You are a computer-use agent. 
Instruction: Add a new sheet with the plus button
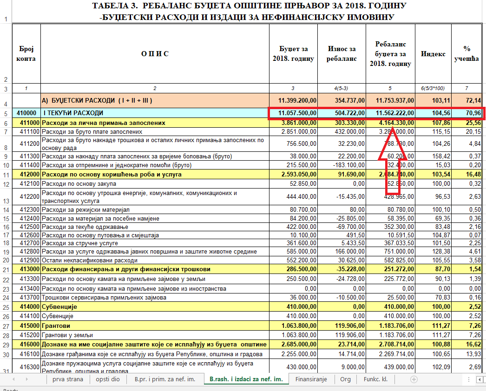coord(414,379)
